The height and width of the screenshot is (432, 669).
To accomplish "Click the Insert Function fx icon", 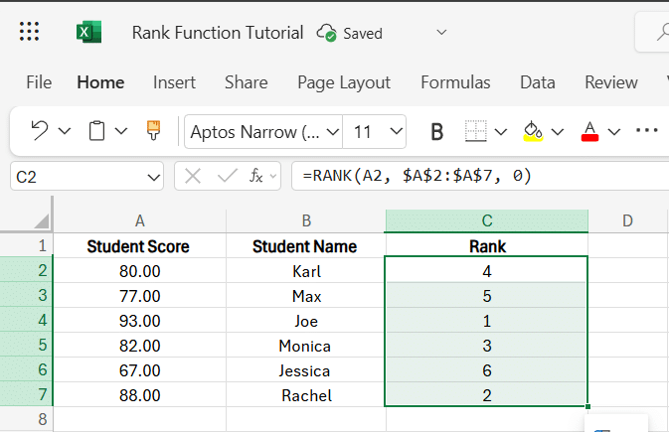I will pos(256,175).
